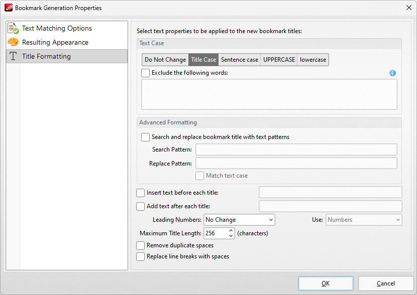Switch to Sentence case
This screenshot has width=417, height=295.
click(x=239, y=60)
